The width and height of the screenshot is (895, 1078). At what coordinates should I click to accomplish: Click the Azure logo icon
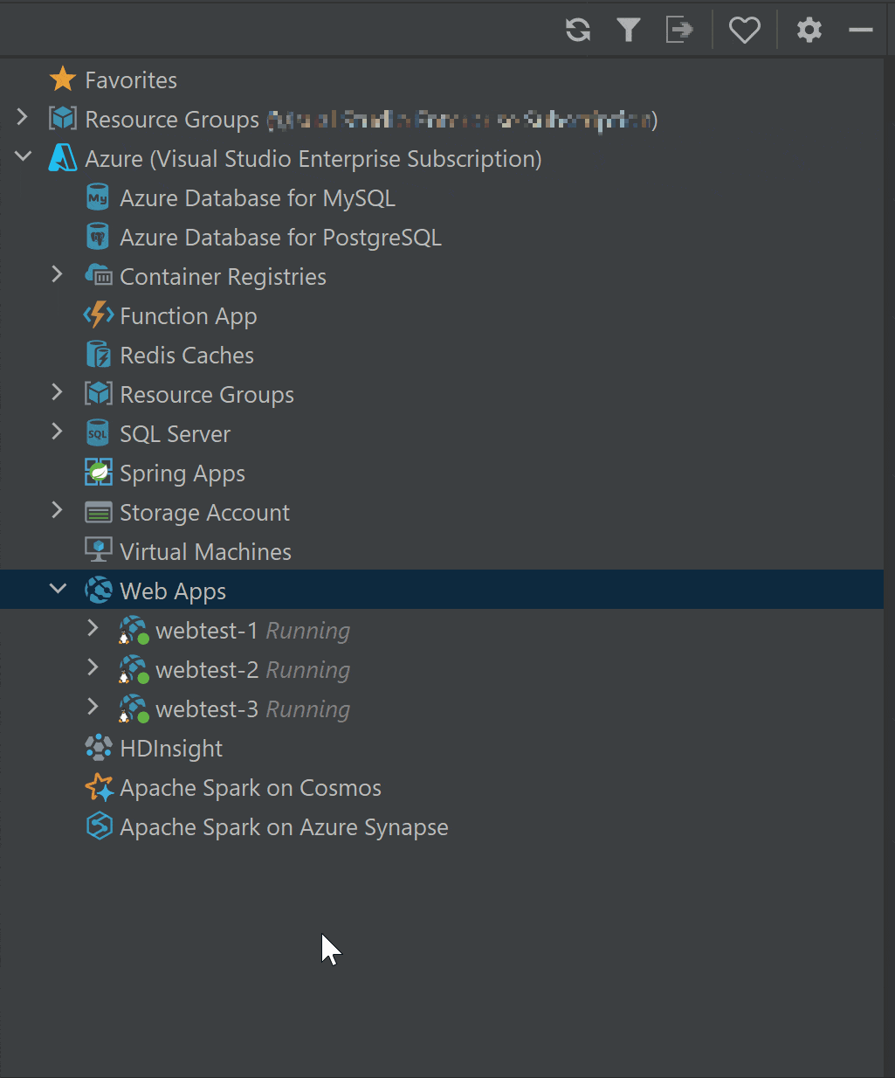63,158
